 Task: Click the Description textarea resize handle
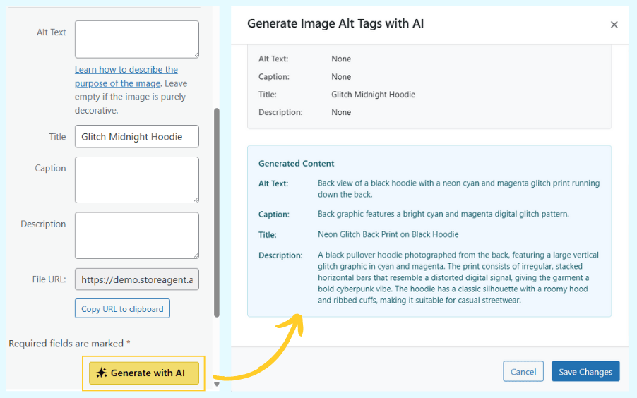tap(195, 255)
